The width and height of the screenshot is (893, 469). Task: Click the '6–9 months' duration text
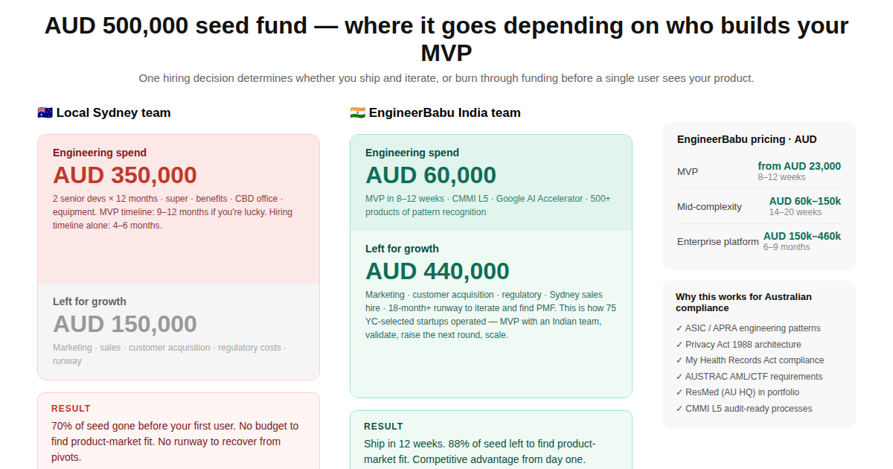click(787, 247)
